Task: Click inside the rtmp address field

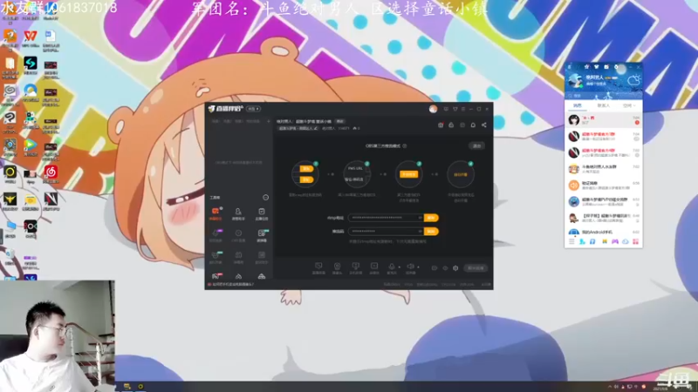Action: coord(385,218)
